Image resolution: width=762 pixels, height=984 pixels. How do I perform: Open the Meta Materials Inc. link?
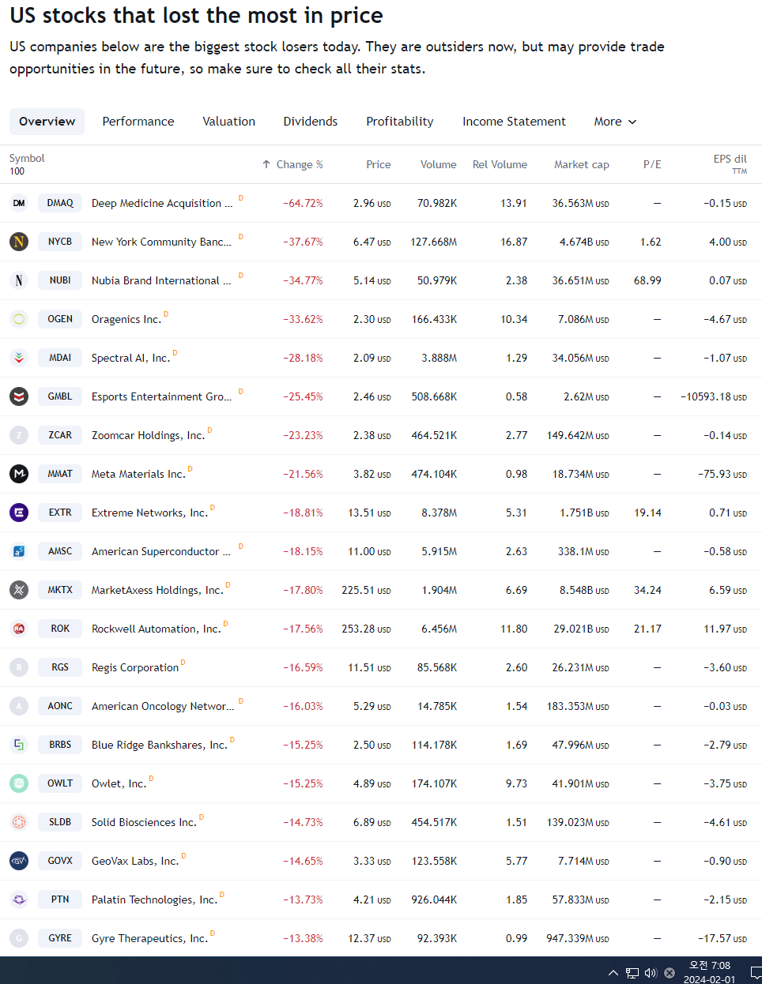click(x=138, y=474)
